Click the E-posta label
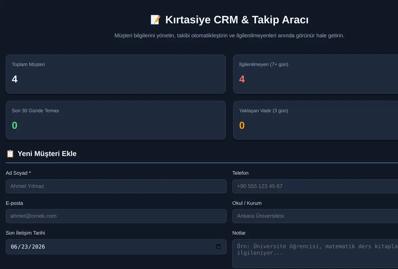 pyautogui.click(x=15, y=203)
